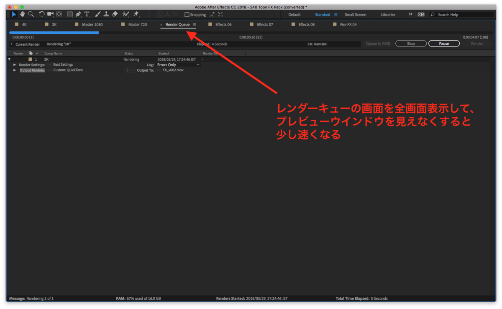Click the Search Help input field

[465, 15]
